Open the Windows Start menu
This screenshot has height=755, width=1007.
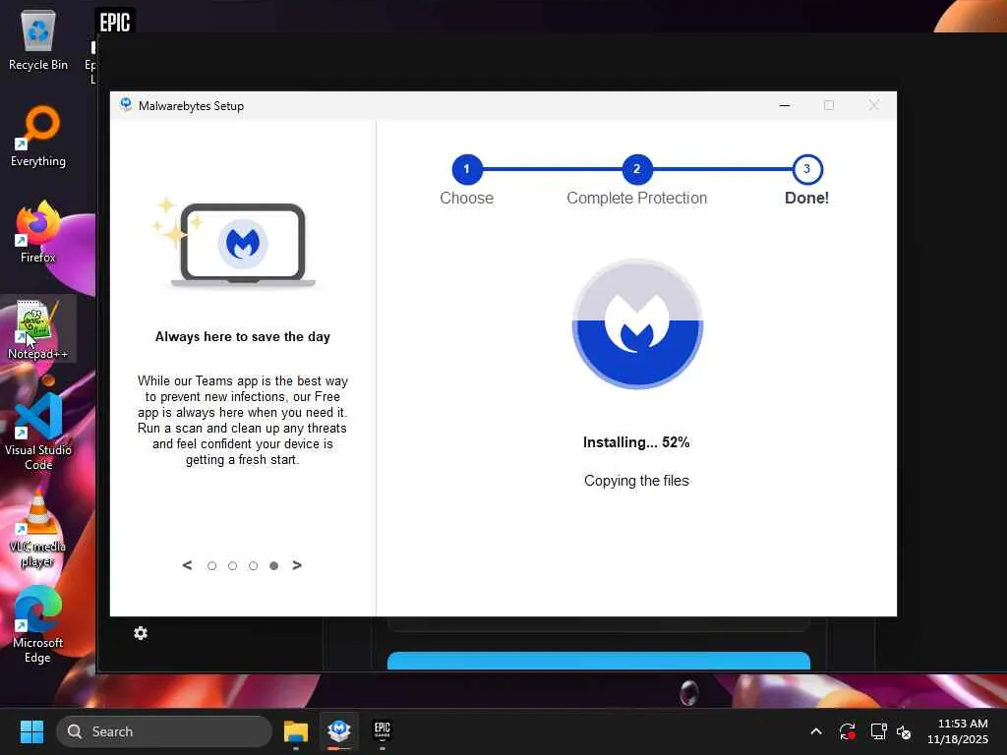31,731
